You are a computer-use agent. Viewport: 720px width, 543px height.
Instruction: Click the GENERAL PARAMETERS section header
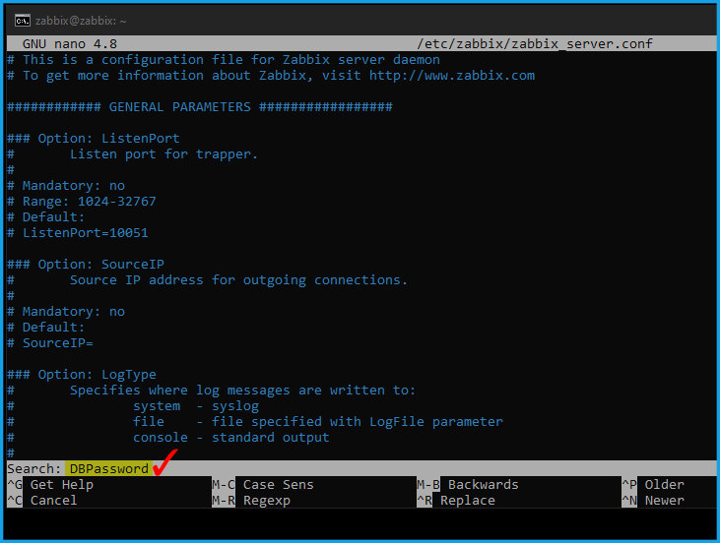coord(200,107)
